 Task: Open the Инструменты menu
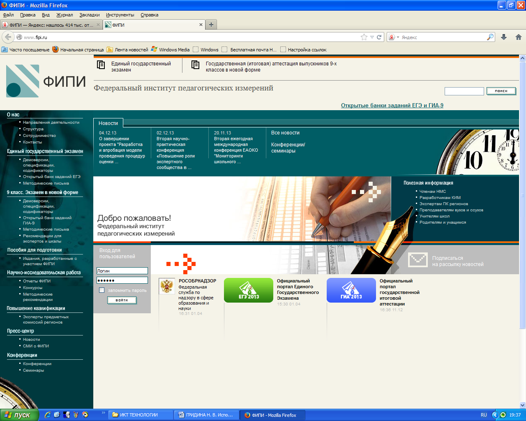(120, 15)
